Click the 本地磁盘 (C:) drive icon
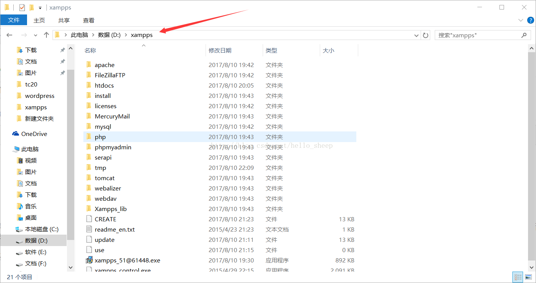536x283 pixels. [19, 229]
